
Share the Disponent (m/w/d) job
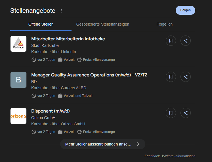186,113
